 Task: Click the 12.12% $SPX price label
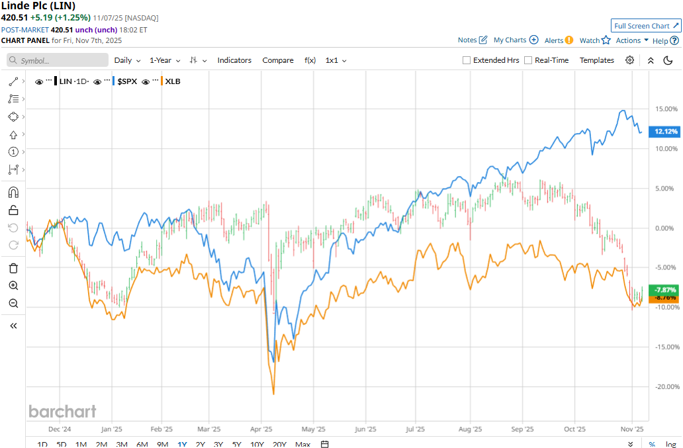[x=664, y=132]
